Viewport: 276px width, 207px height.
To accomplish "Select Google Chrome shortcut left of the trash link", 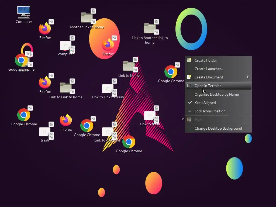I will click(24, 115).
